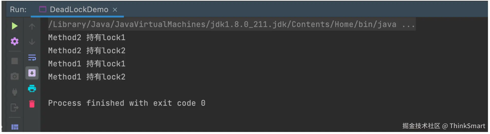Toggle soft-wrap for console output

pos(32,58)
